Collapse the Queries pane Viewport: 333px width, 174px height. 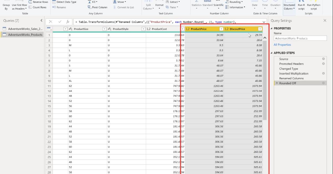42,20
